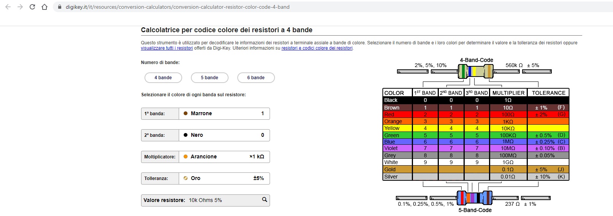Click the brown Marrone color dot
Screen dimensions: 613x216
click(x=186, y=113)
